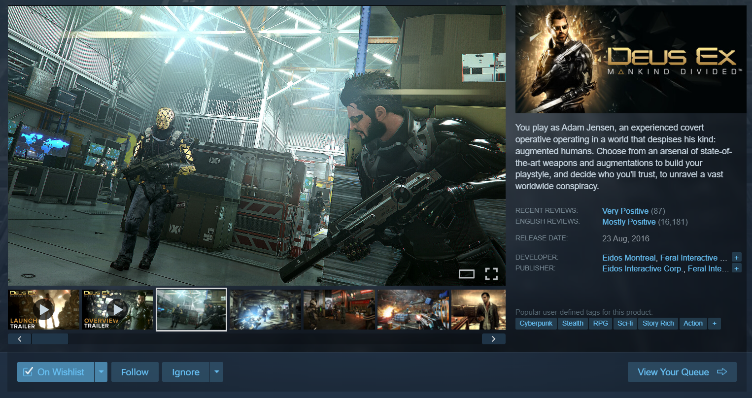Ignore this game
Image resolution: width=752 pixels, height=398 pixels.
click(x=186, y=372)
